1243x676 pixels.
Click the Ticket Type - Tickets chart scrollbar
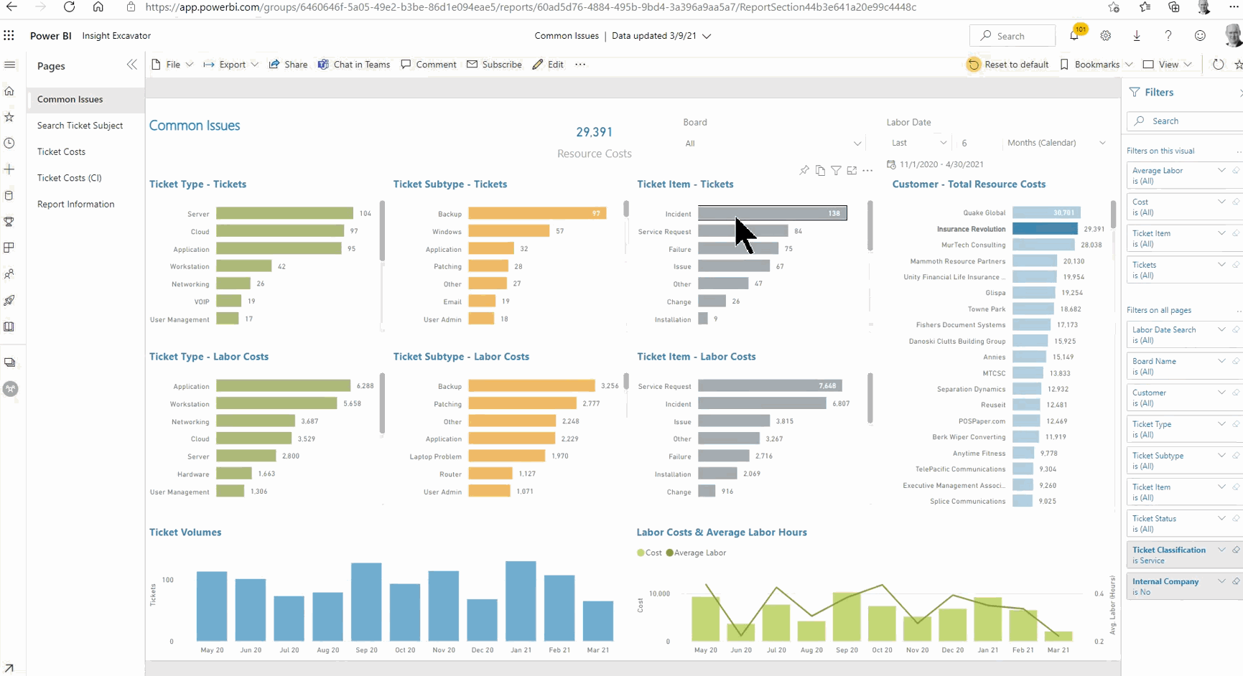[x=382, y=231]
